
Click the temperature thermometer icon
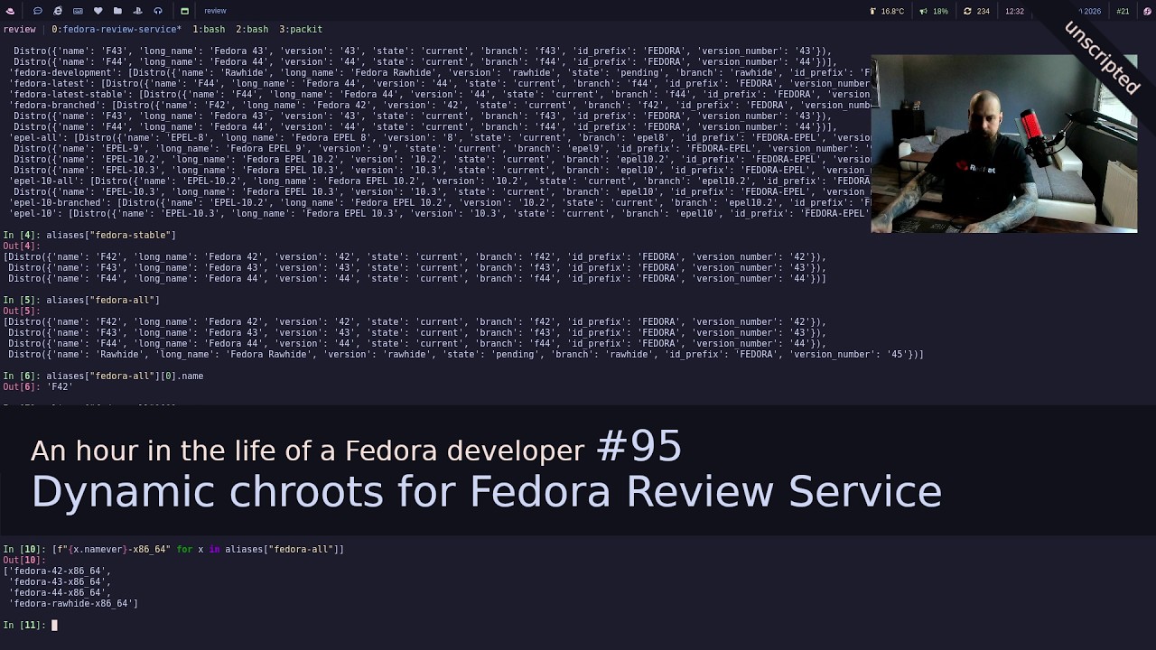click(872, 11)
